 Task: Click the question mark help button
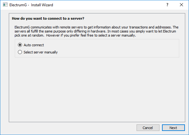167,5
